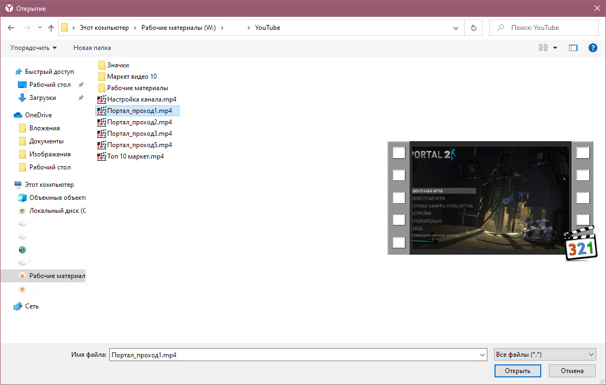606x385 pixels.
Task: Click Этот компьютер in the address path
Action: [x=104, y=28]
